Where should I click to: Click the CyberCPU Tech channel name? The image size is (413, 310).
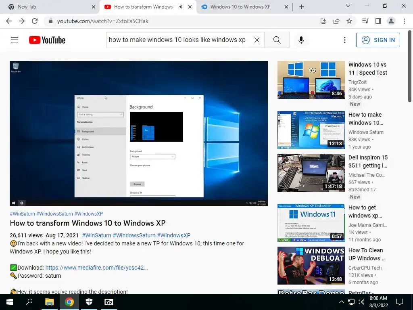click(x=365, y=268)
